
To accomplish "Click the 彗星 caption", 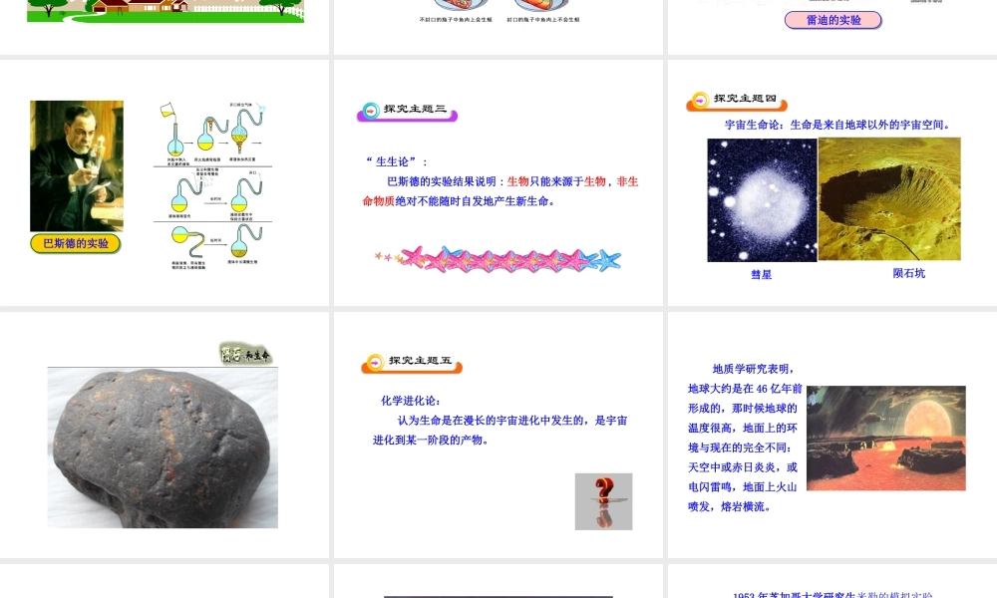I will pyautogui.click(x=761, y=274).
